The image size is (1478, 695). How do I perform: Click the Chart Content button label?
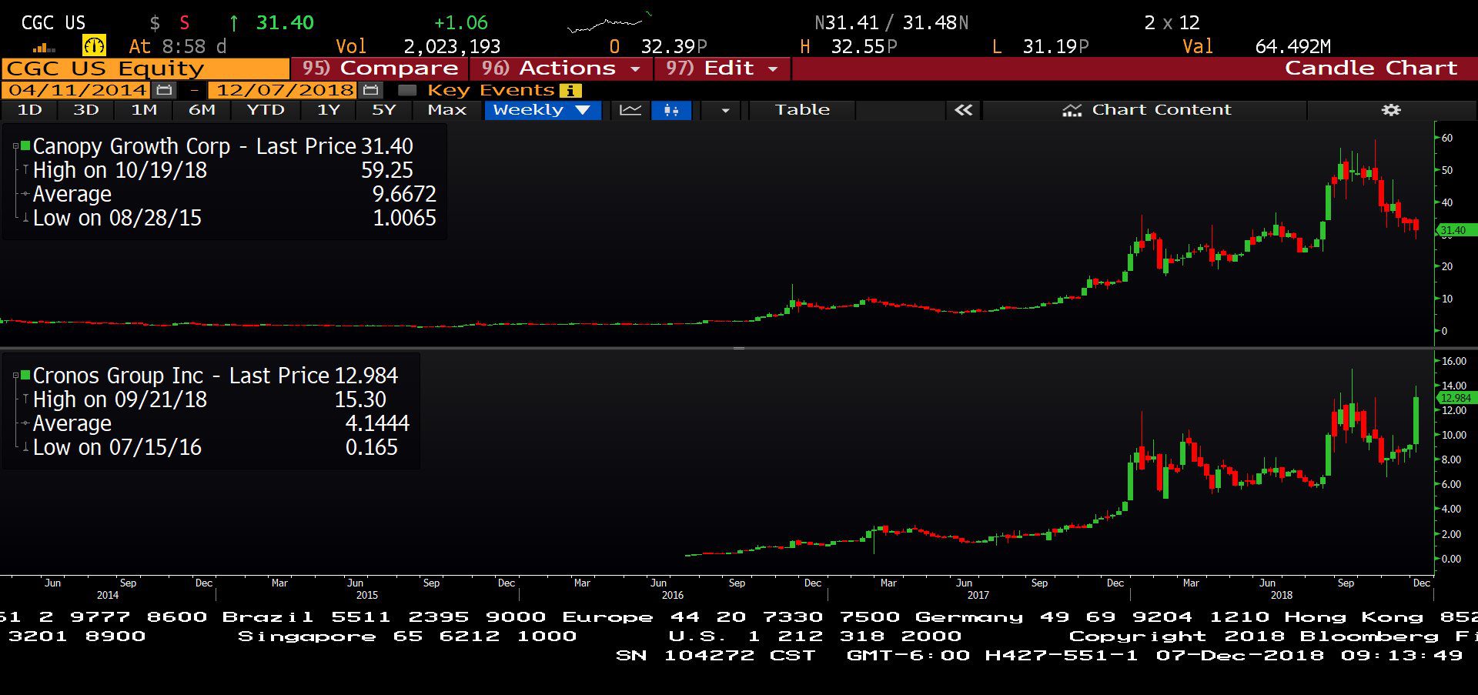pos(1161,110)
